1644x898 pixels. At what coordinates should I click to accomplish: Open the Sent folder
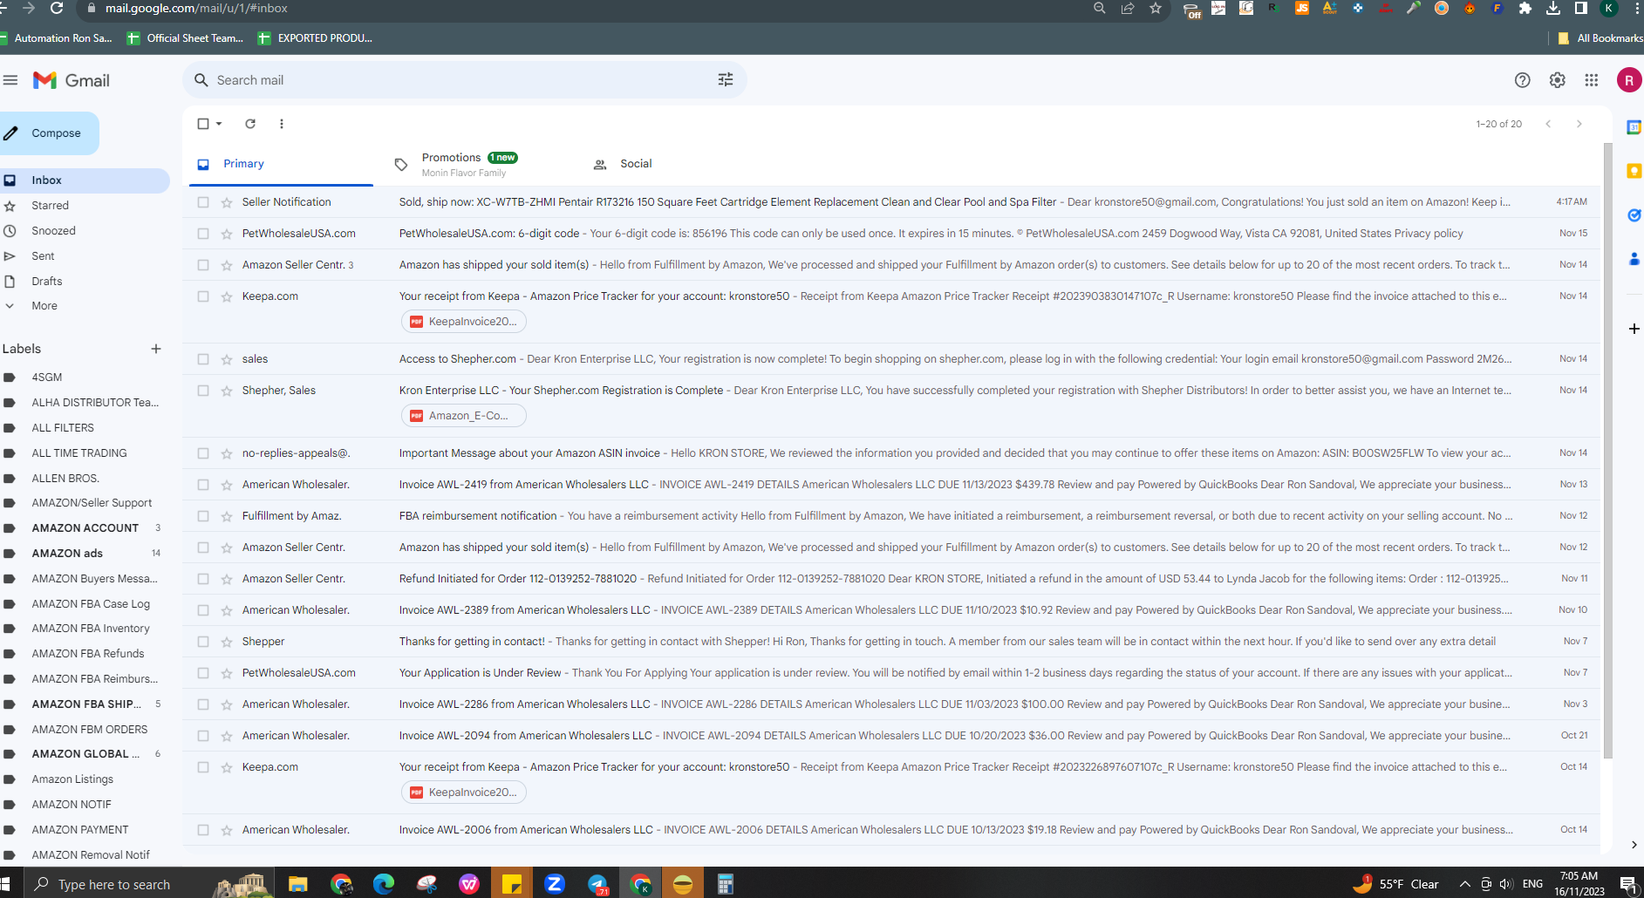(85, 256)
